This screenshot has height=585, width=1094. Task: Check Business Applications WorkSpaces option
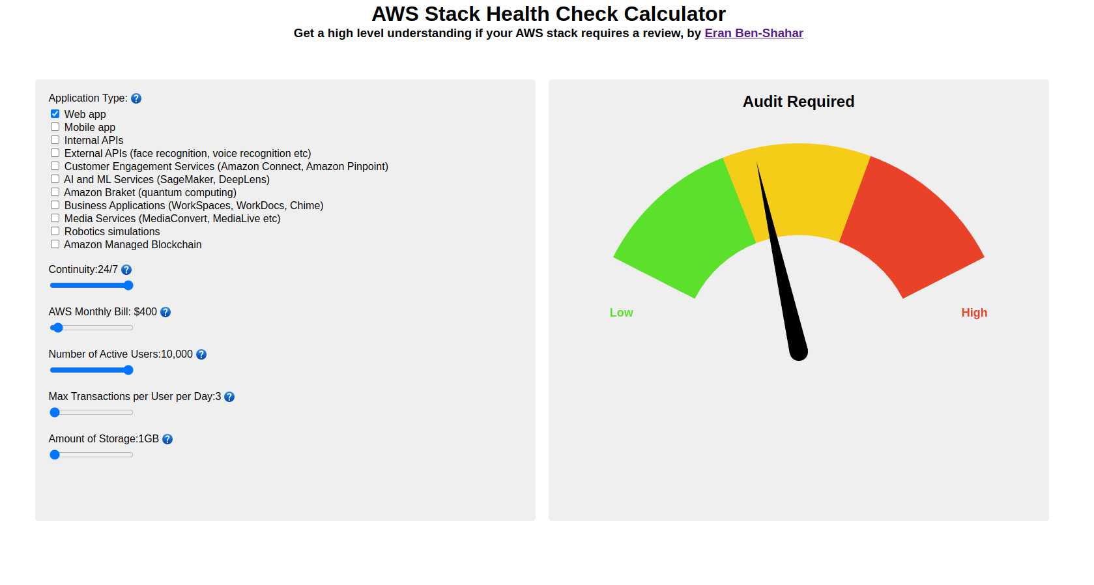coord(55,205)
